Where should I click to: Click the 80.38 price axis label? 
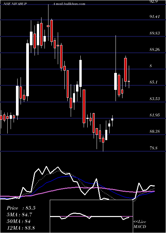tap(155, 131)
